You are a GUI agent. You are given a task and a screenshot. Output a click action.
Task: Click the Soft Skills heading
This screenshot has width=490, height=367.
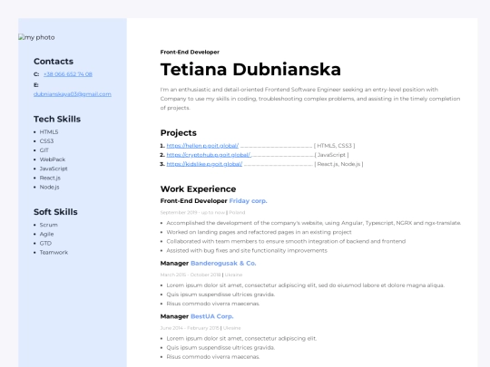(x=55, y=212)
